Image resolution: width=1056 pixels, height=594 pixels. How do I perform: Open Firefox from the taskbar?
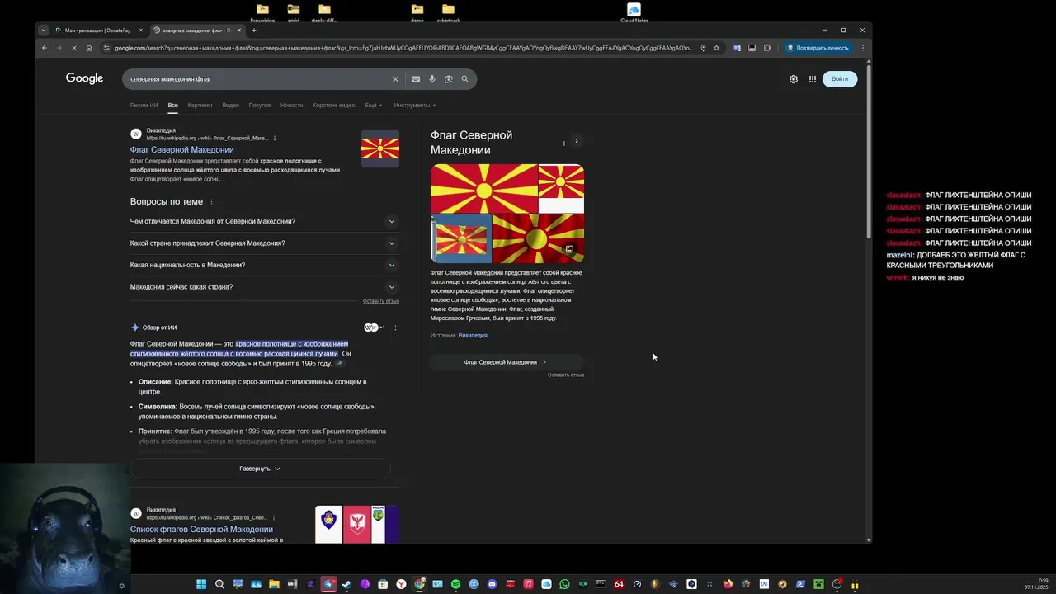pos(728,585)
